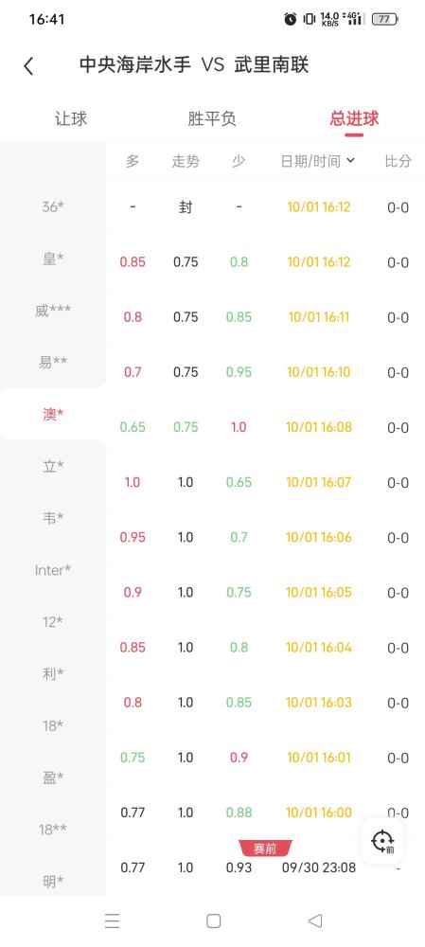Select bookmaker 36* in sidebar
The height and width of the screenshot is (947, 425).
click(53, 206)
